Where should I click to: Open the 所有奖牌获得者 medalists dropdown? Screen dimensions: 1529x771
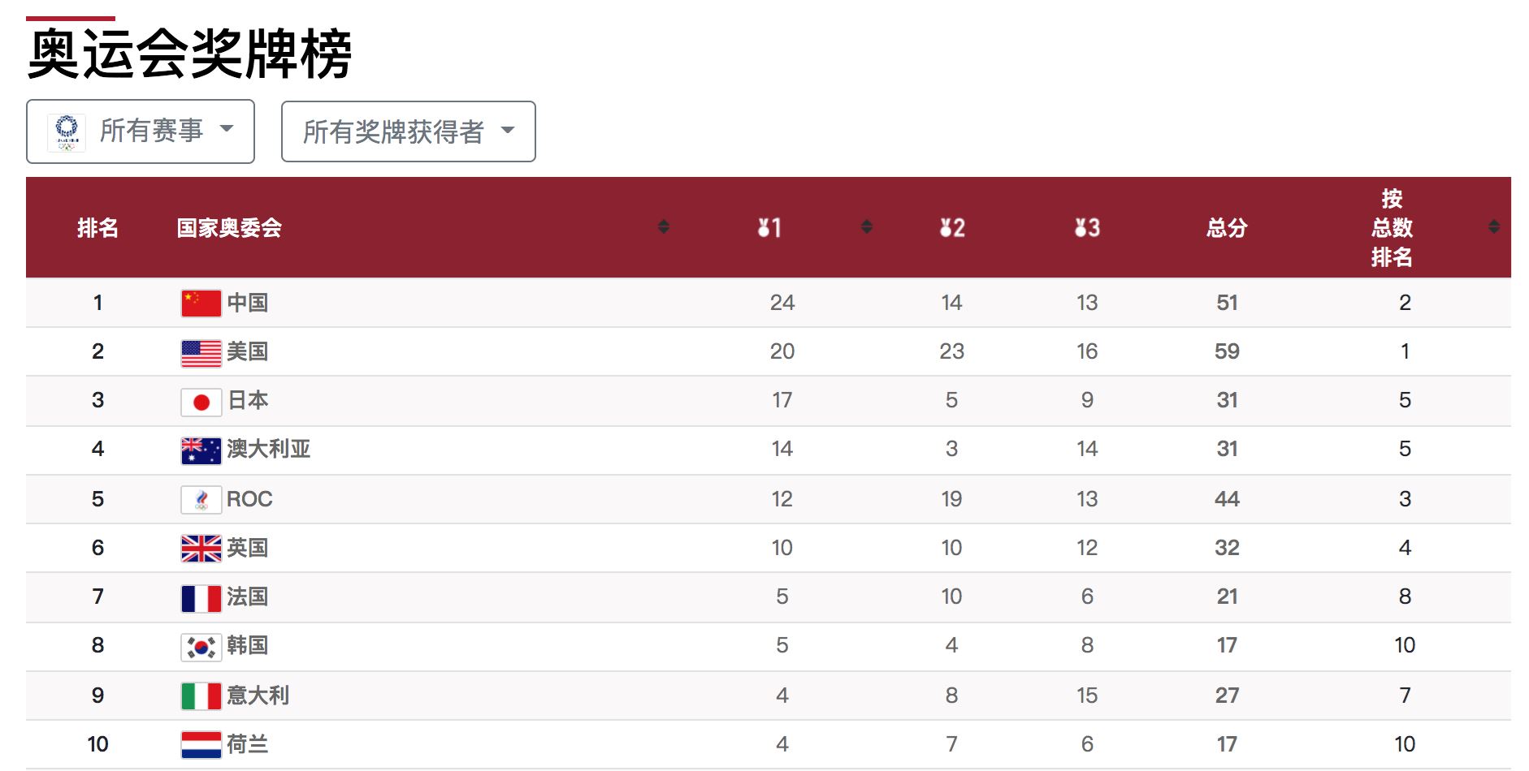pos(408,131)
